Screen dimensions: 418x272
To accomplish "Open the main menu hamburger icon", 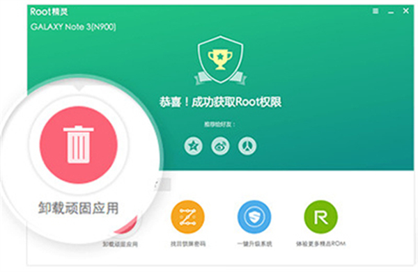I will click(376, 11).
